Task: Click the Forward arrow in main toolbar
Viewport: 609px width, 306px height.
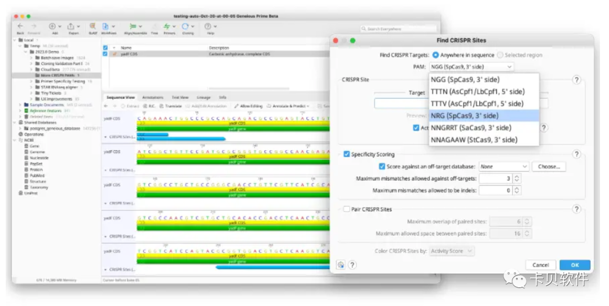Action: click(x=34, y=26)
